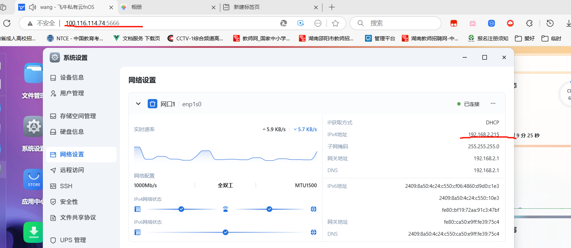This screenshot has width=571, height=248.
Task: Click the blue shield extension icon
Action: click(491, 23)
